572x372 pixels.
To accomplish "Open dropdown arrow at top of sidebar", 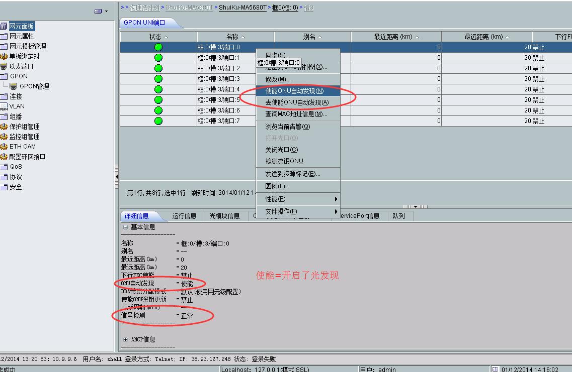I will tap(101, 11).
